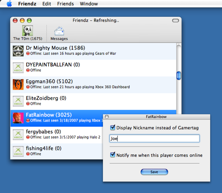
Task: Click the Messages toolbar label
Action: (59, 39)
